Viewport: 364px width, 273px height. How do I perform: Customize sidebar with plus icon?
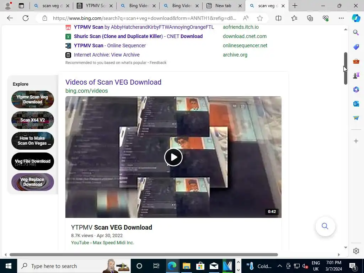(x=356, y=141)
